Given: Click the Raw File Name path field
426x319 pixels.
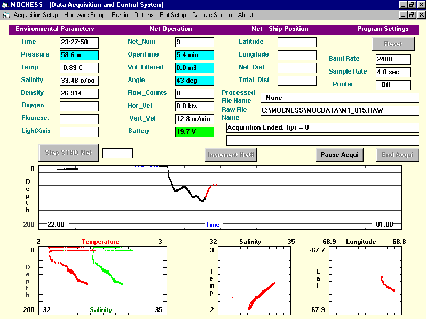Looking at the screenshot, I should click(340, 110).
